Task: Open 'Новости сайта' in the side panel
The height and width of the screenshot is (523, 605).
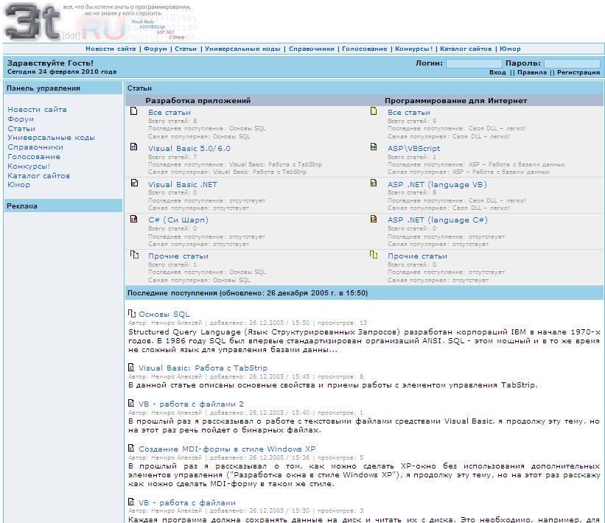Action: (37, 110)
